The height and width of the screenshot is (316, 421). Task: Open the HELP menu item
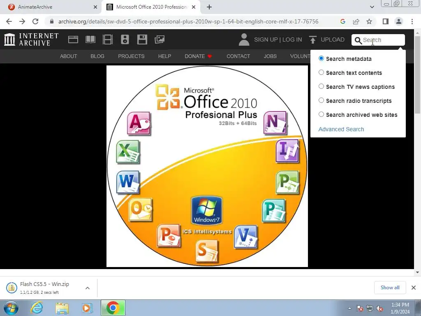164,56
